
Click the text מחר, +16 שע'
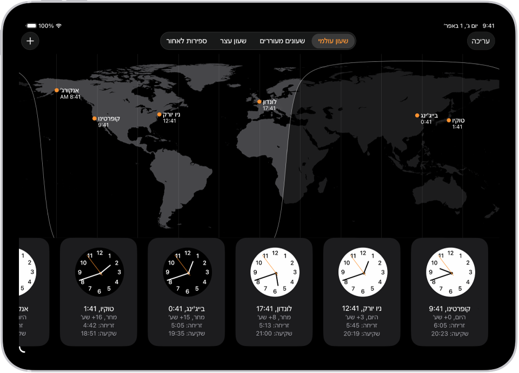pos(98,317)
